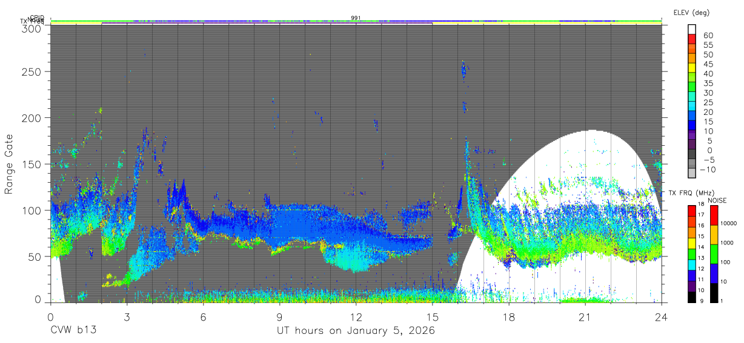
Task: Click the "ELEV (deg)" color bar title
Action: (x=691, y=12)
